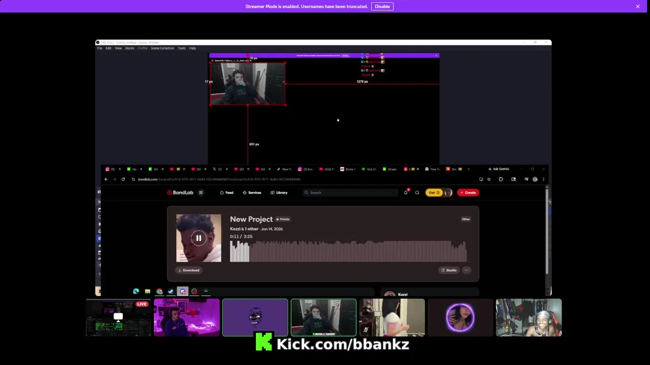Reload the BandLab page
This screenshot has width=650, height=365.
(x=123, y=179)
